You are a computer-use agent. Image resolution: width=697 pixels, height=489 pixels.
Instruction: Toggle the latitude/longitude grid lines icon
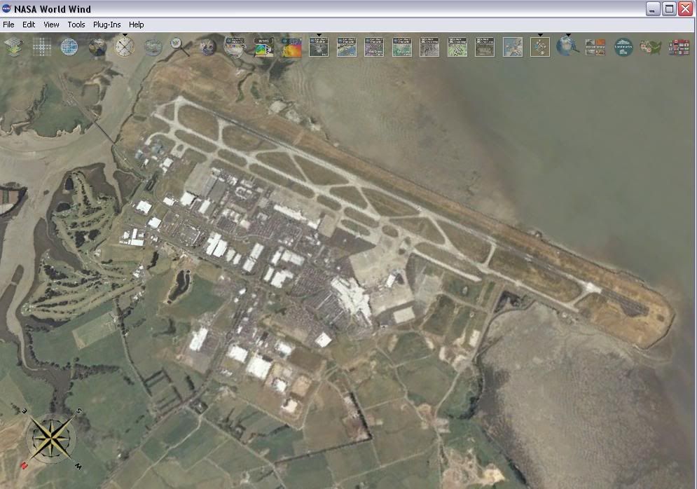point(41,47)
